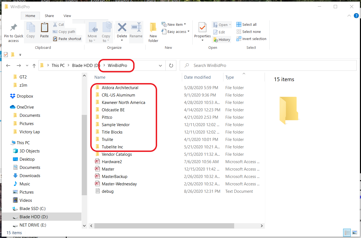Click the Paste clipboard icon
The height and width of the screenshot is (238, 361).
(44, 27)
